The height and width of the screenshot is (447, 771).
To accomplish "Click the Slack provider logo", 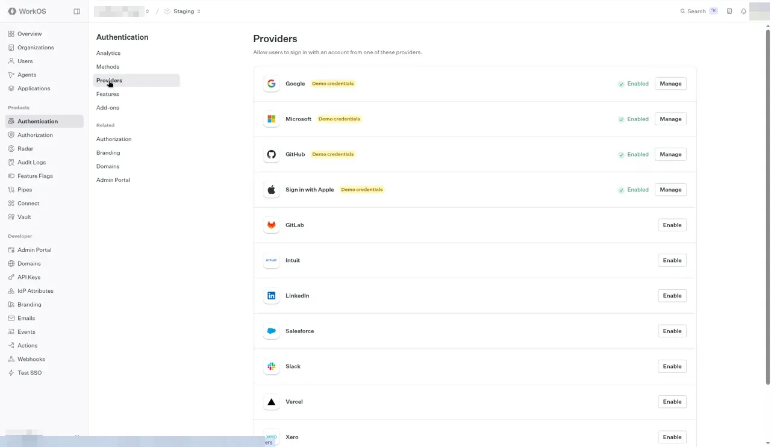I will coord(272,366).
